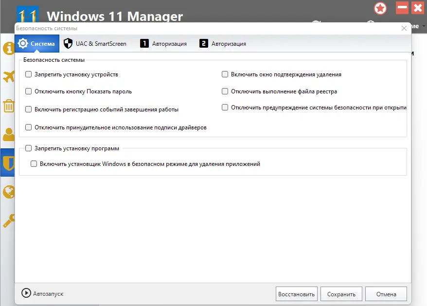Click the red star icon in title bar
Viewport: 427px width, 306px height.
pos(380,8)
